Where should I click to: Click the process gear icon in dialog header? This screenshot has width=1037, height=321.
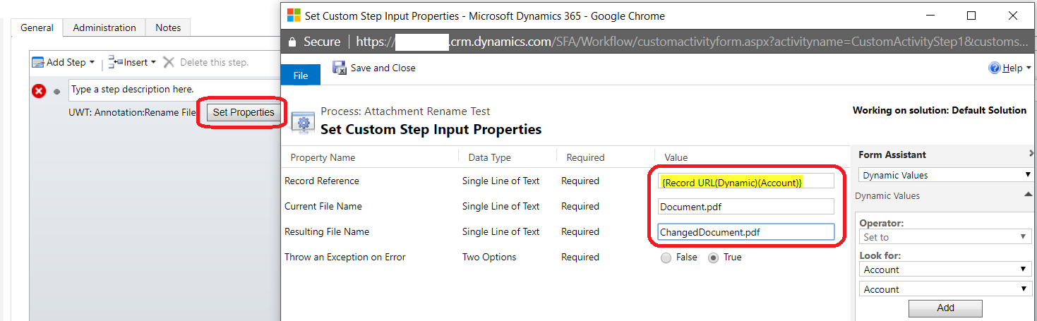[304, 122]
